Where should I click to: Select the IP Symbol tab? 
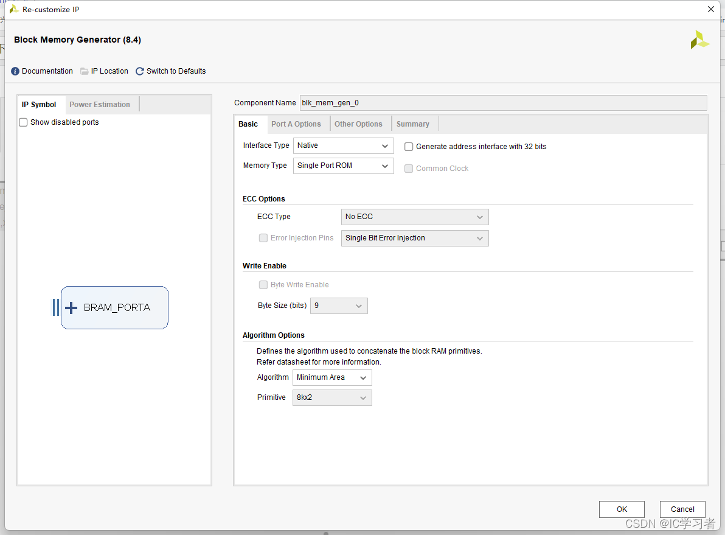coord(39,105)
